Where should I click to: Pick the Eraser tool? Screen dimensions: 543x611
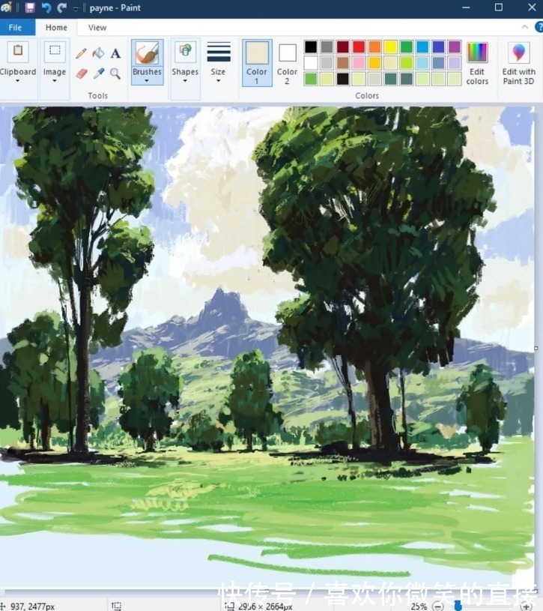pyautogui.click(x=81, y=73)
